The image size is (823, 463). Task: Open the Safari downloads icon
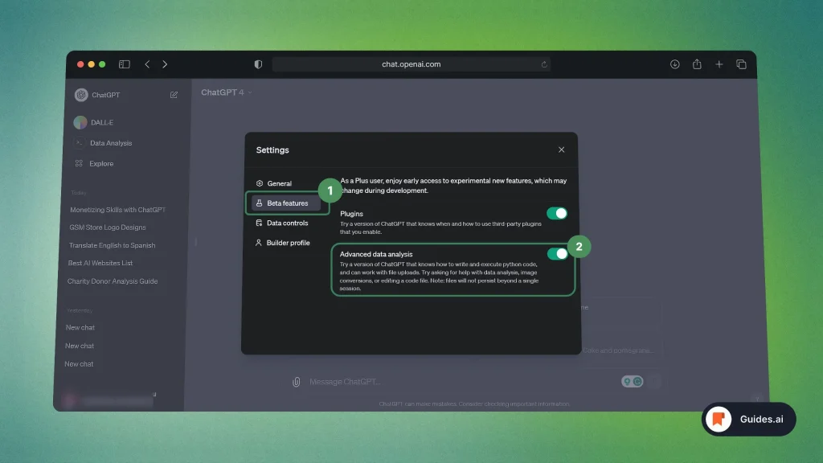(675, 64)
